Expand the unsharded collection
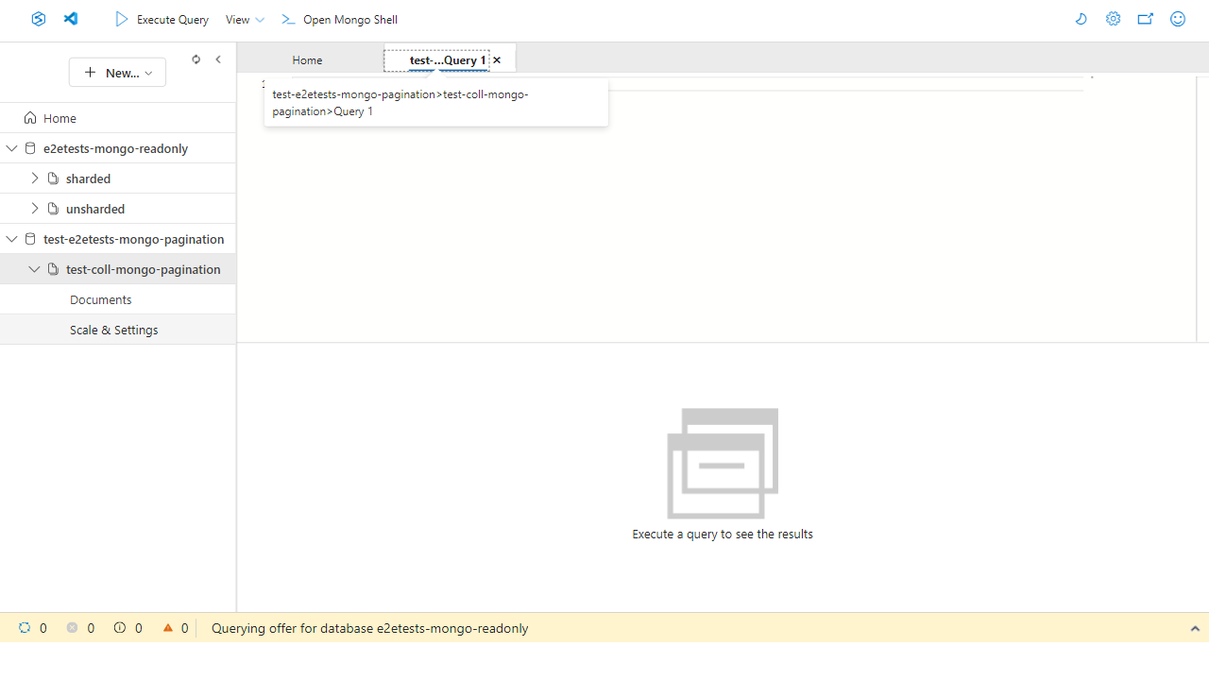Image resolution: width=1209 pixels, height=680 pixels. pos(35,209)
